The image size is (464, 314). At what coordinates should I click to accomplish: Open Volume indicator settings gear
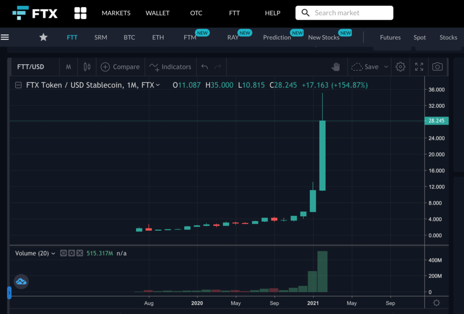(x=72, y=253)
